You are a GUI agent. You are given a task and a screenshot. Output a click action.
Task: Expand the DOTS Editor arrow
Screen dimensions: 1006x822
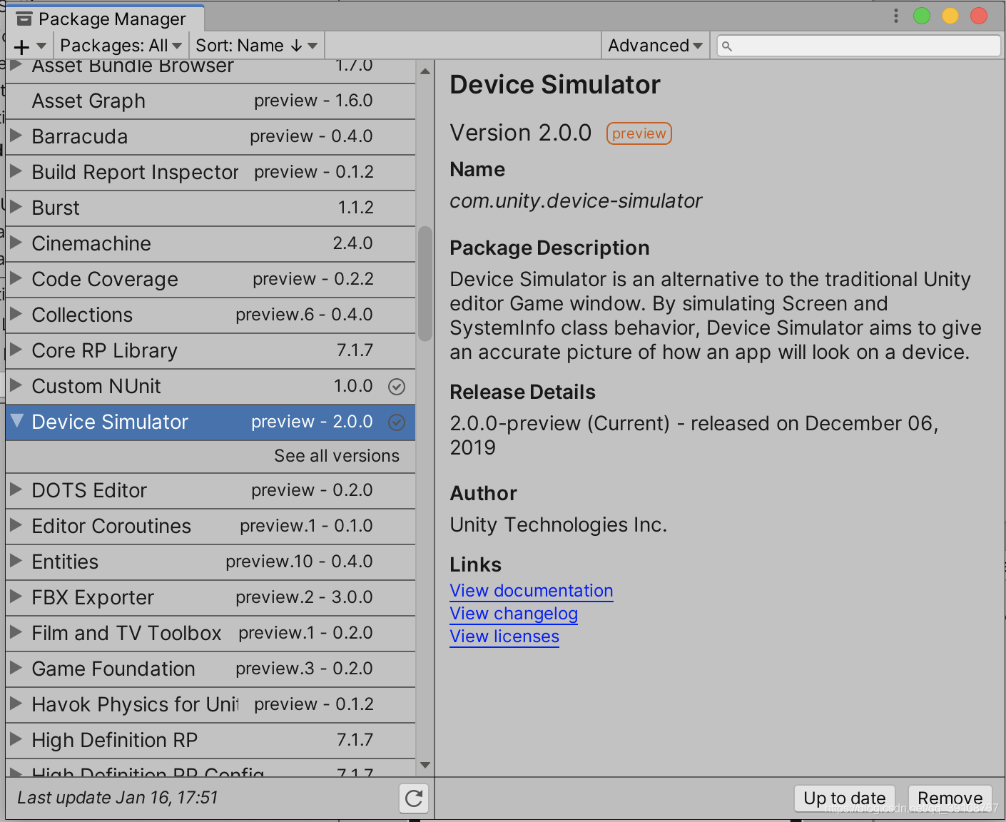tap(16, 489)
